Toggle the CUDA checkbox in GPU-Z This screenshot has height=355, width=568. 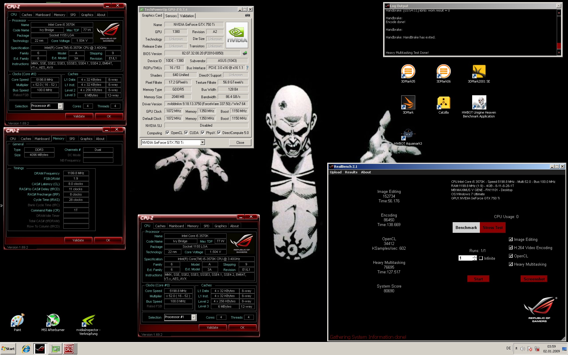(186, 133)
